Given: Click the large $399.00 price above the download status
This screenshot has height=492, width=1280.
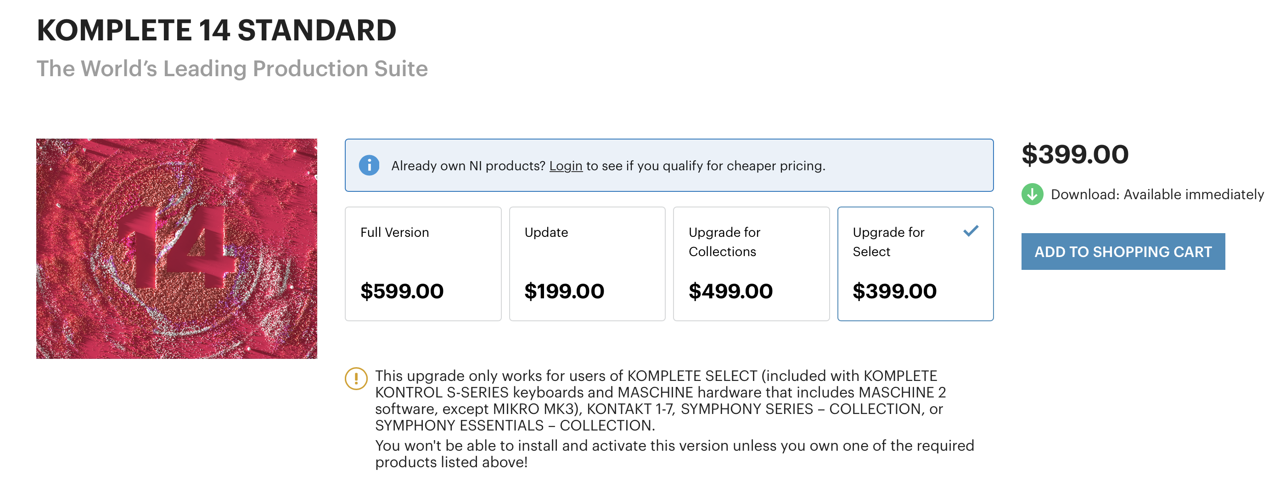Looking at the screenshot, I should tap(1075, 154).
